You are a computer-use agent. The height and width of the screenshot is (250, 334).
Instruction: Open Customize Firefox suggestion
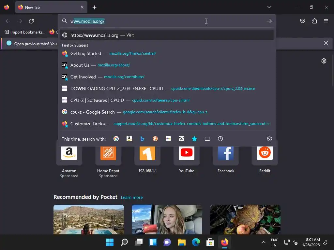click(x=167, y=123)
